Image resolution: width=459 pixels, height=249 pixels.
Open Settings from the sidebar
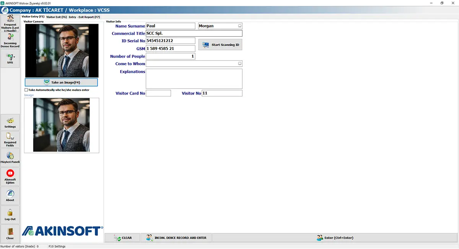pos(10,122)
